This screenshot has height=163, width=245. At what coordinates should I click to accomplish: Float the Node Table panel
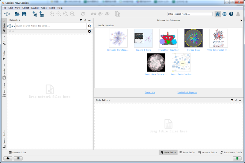point(232,100)
